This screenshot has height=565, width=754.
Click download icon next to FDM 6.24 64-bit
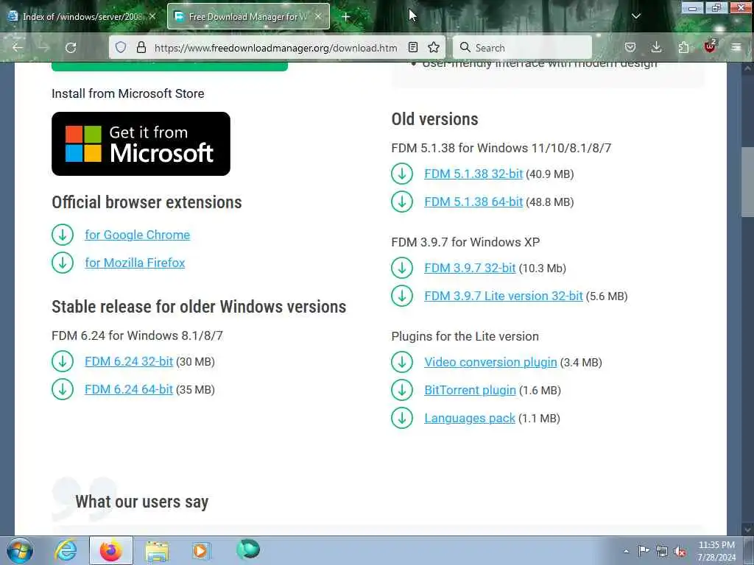point(63,389)
